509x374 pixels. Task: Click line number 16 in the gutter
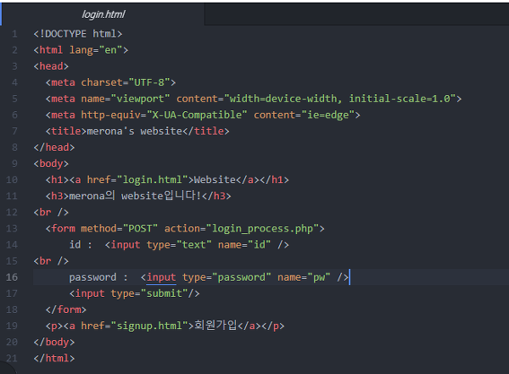point(12,277)
